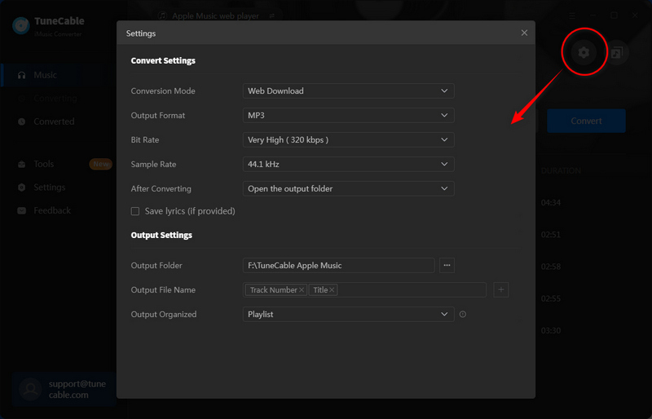Click the user avatar icon
The image size is (652, 419).
30,390
